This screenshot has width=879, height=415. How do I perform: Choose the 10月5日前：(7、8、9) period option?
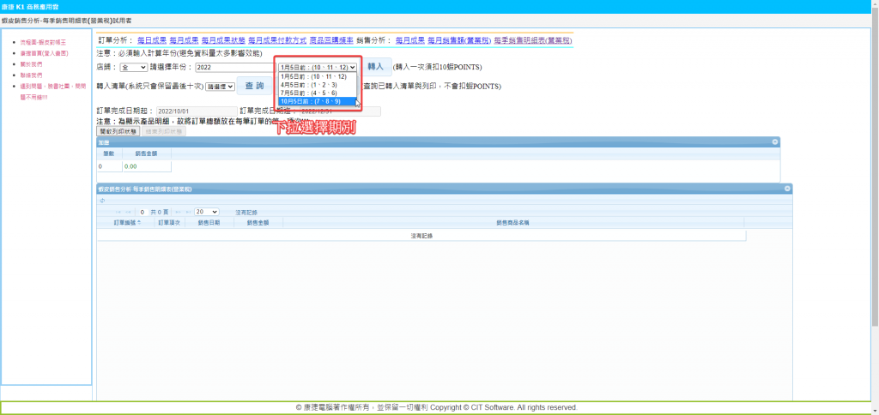(311, 101)
